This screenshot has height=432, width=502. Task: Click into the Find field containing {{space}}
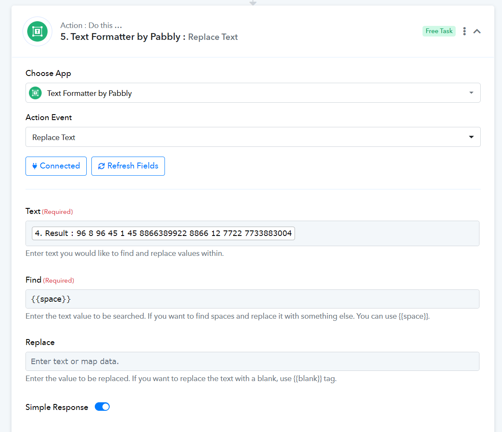(252, 299)
